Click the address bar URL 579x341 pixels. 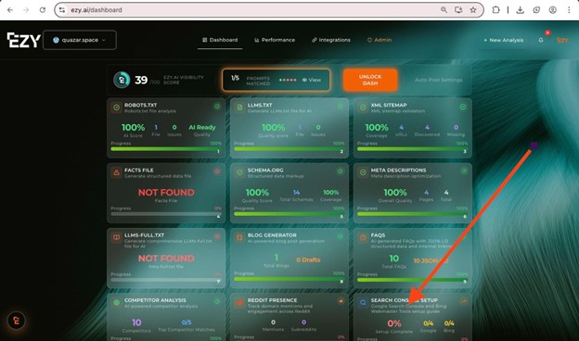point(96,10)
